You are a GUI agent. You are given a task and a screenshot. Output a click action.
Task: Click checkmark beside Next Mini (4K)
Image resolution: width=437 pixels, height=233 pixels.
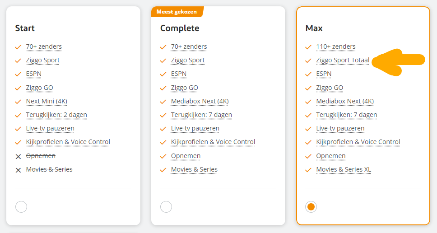point(18,102)
